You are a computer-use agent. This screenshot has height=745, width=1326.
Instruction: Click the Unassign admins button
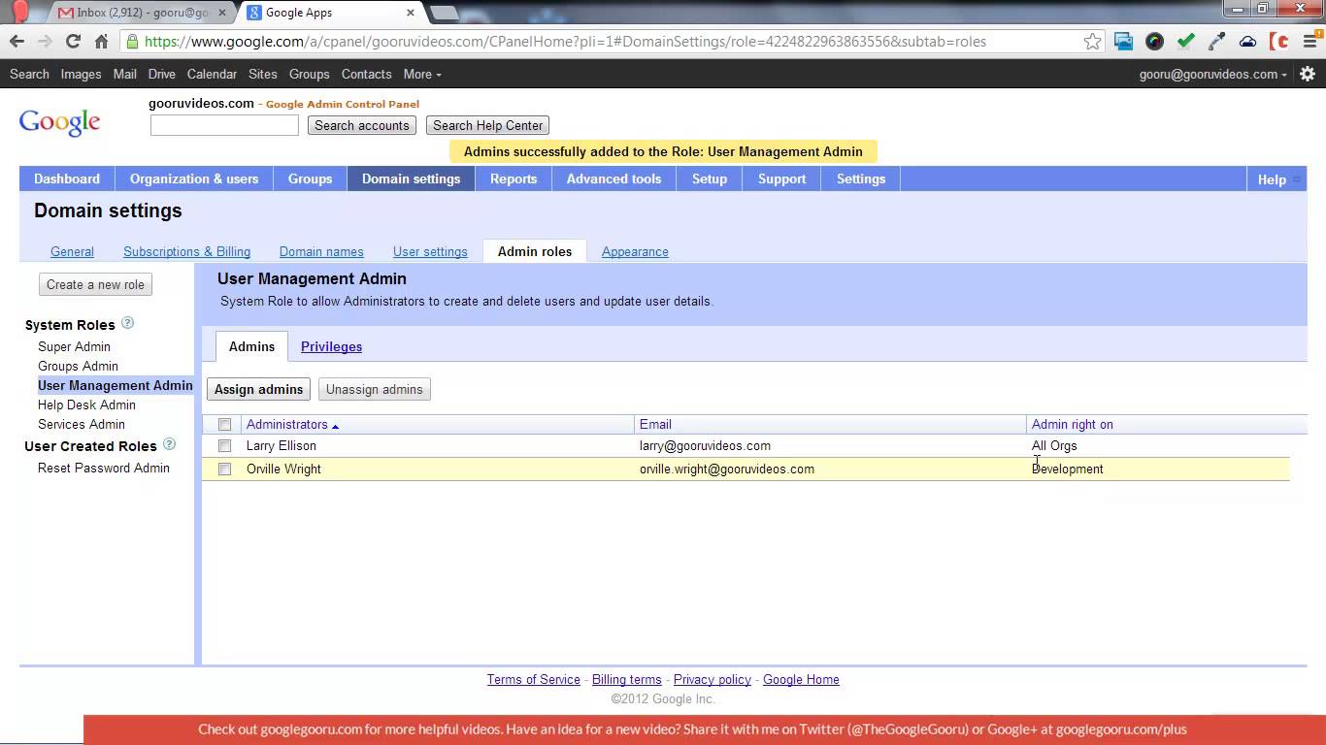point(375,389)
